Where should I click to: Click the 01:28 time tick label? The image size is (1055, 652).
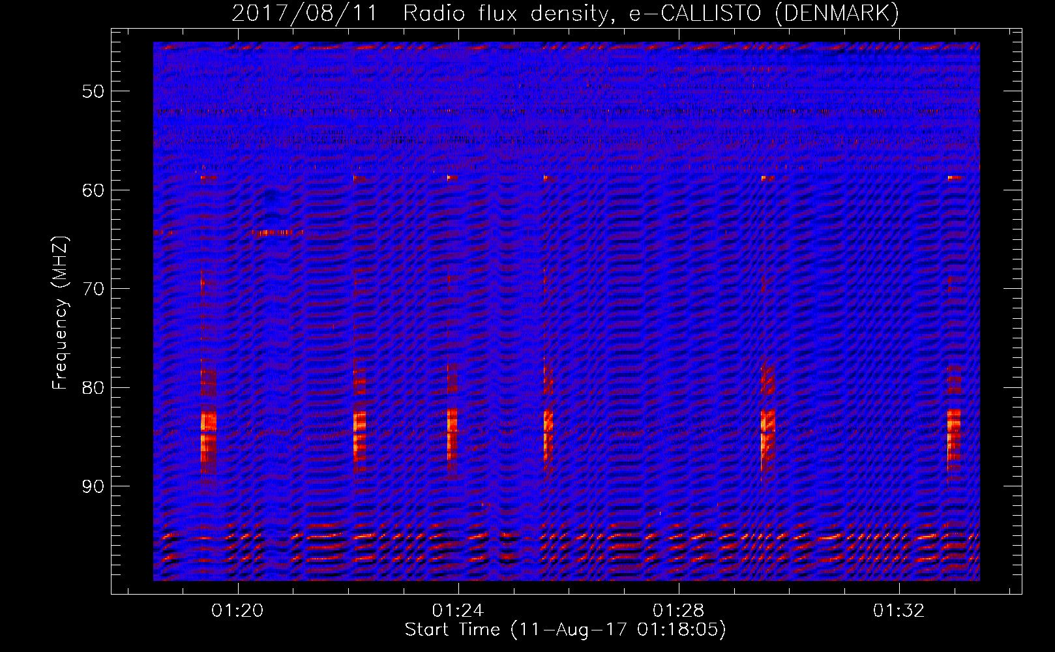click(x=679, y=611)
